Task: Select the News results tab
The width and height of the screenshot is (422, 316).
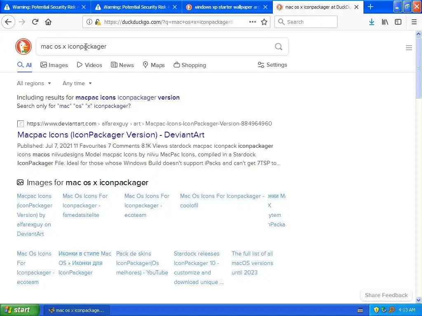Action: click(x=122, y=65)
